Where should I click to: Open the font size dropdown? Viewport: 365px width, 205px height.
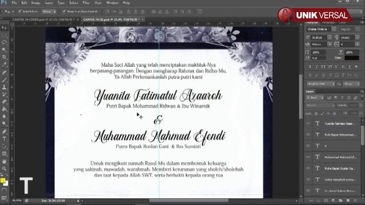pyautogui.click(x=330, y=38)
